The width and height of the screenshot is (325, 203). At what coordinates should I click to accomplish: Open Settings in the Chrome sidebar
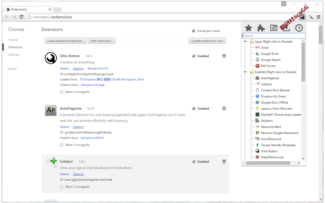pyautogui.click(x=14, y=55)
